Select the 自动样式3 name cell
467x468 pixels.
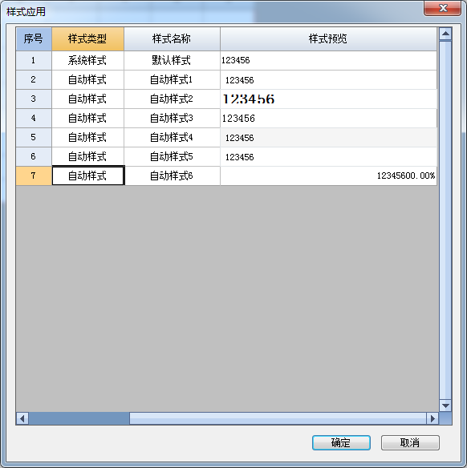pos(172,118)
